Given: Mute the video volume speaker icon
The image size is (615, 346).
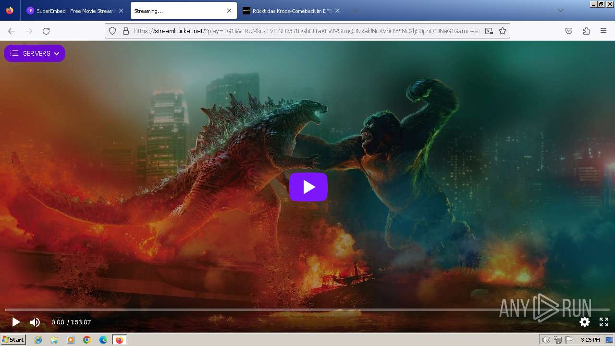Looking at the screenshot, I should (35, 322).
